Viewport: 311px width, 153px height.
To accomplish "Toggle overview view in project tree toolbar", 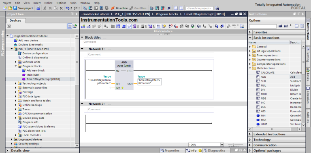I will point(70,26).
